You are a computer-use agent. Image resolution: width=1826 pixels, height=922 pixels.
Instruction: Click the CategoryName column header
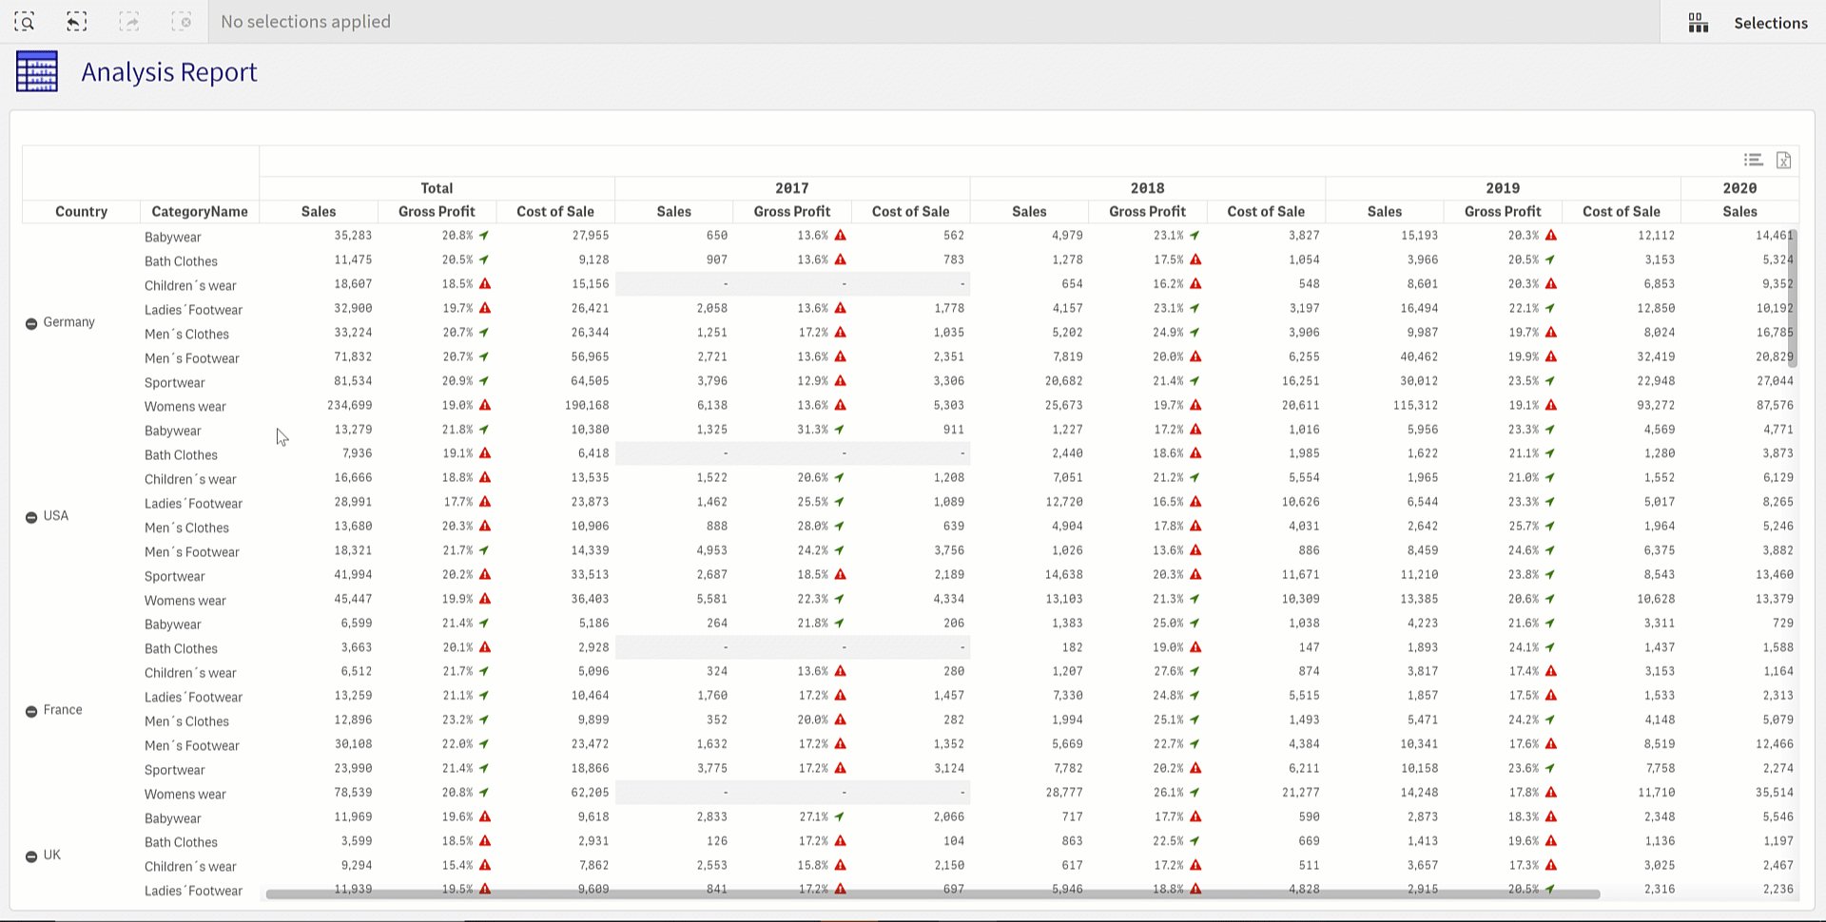coord(200,211)
